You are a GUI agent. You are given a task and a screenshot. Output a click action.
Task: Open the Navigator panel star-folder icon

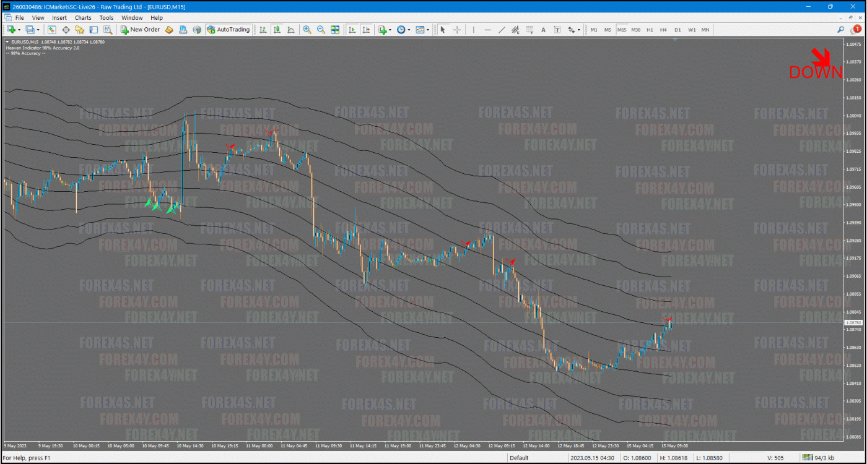79,30
